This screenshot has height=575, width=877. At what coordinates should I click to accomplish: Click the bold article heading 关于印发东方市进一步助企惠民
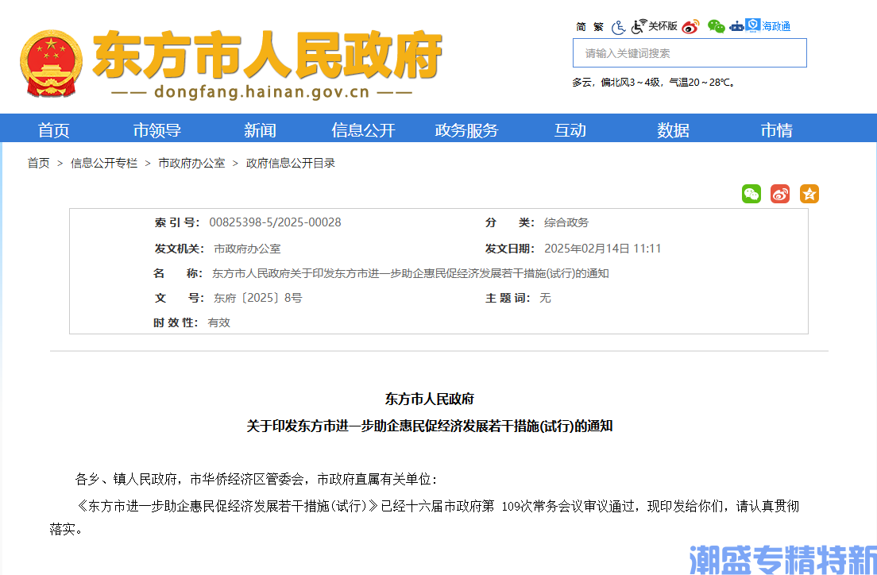click(430, 426)
